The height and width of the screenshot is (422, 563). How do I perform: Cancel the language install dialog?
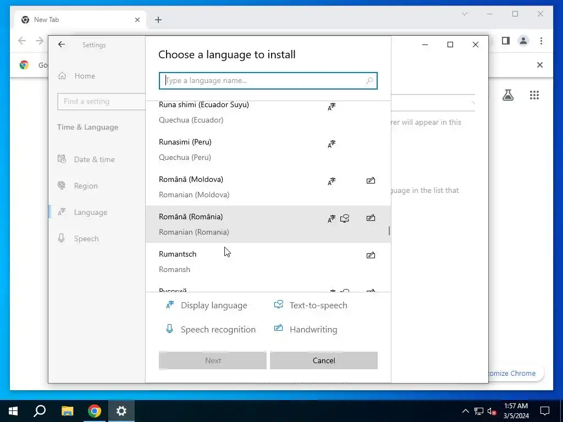click(323, 360)
